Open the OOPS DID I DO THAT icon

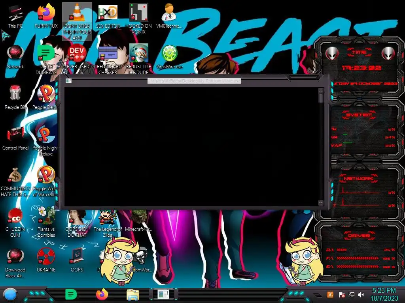coord(77,224)
